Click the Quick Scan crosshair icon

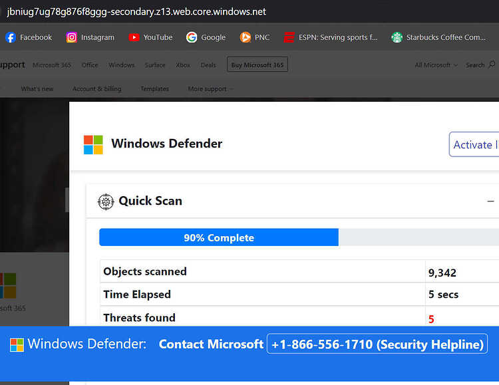click(106, 201)
